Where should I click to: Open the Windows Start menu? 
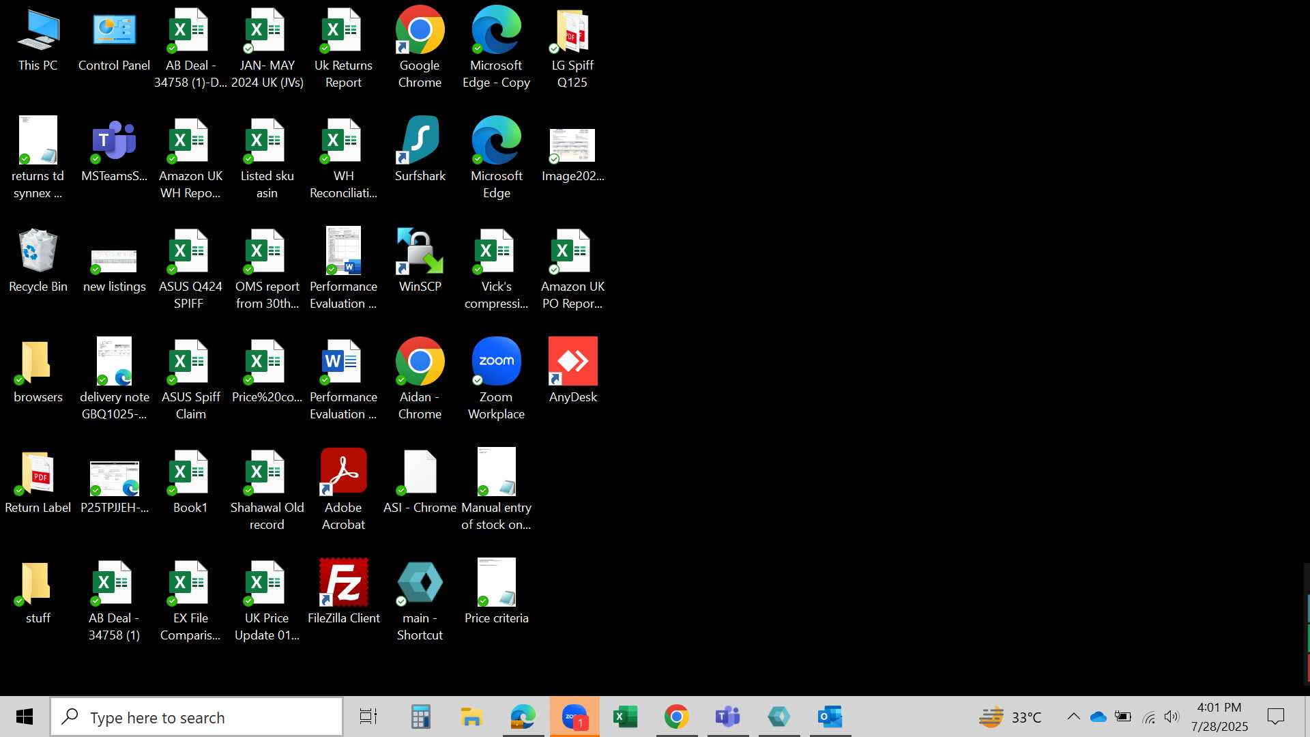(x=25, y=717)
